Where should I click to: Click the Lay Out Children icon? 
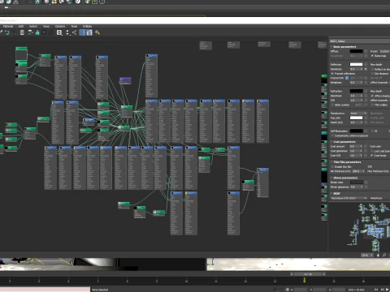pyautogui.click(x=74, y=32)
